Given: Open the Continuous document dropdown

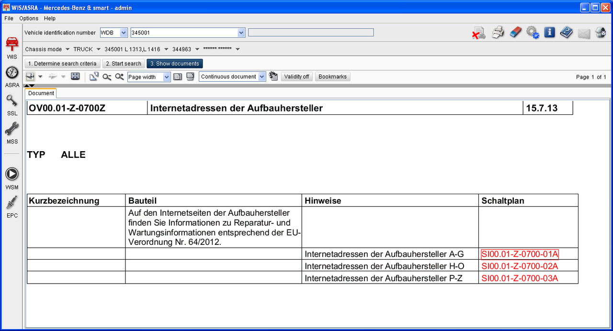Looking at the screenshot, I should pyautogui.click(x=262, y=77).
